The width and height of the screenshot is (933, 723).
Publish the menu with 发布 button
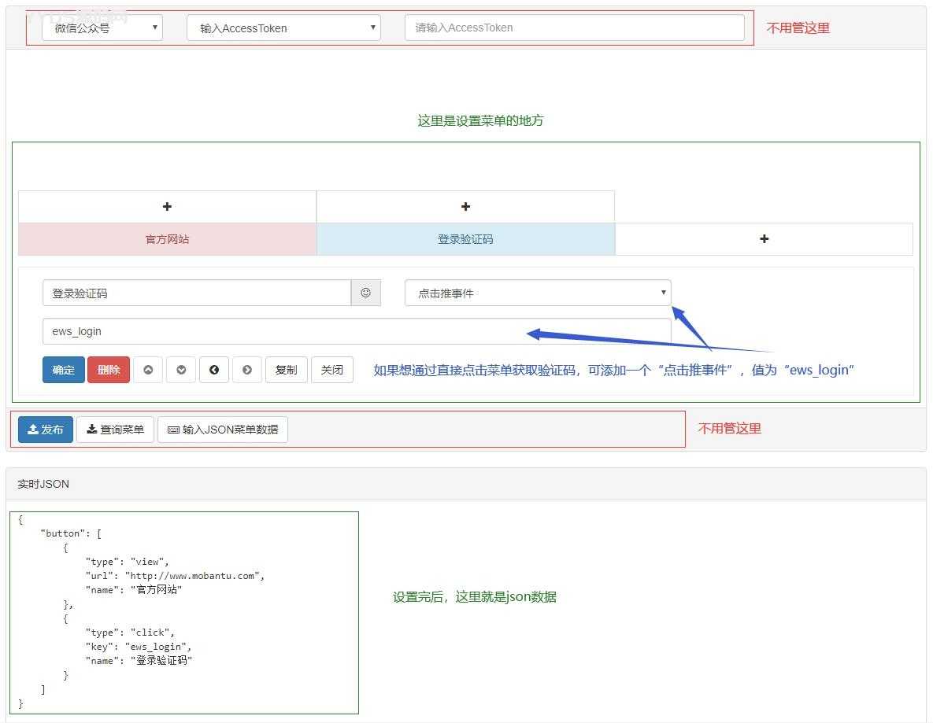tap(46, 430)
